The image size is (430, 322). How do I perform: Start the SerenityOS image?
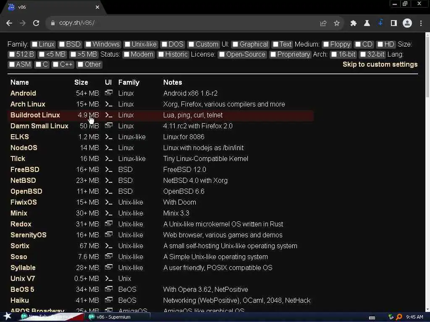28,235
